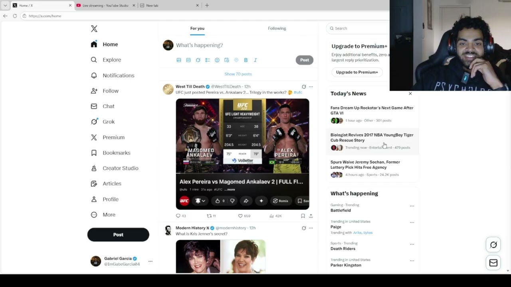Open the Follow page
511x287 pixels.
coord(105,91)
